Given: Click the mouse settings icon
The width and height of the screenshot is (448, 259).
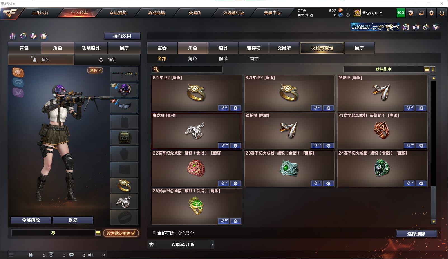Looking at the screenshot, I should click(x=44, y=36).
